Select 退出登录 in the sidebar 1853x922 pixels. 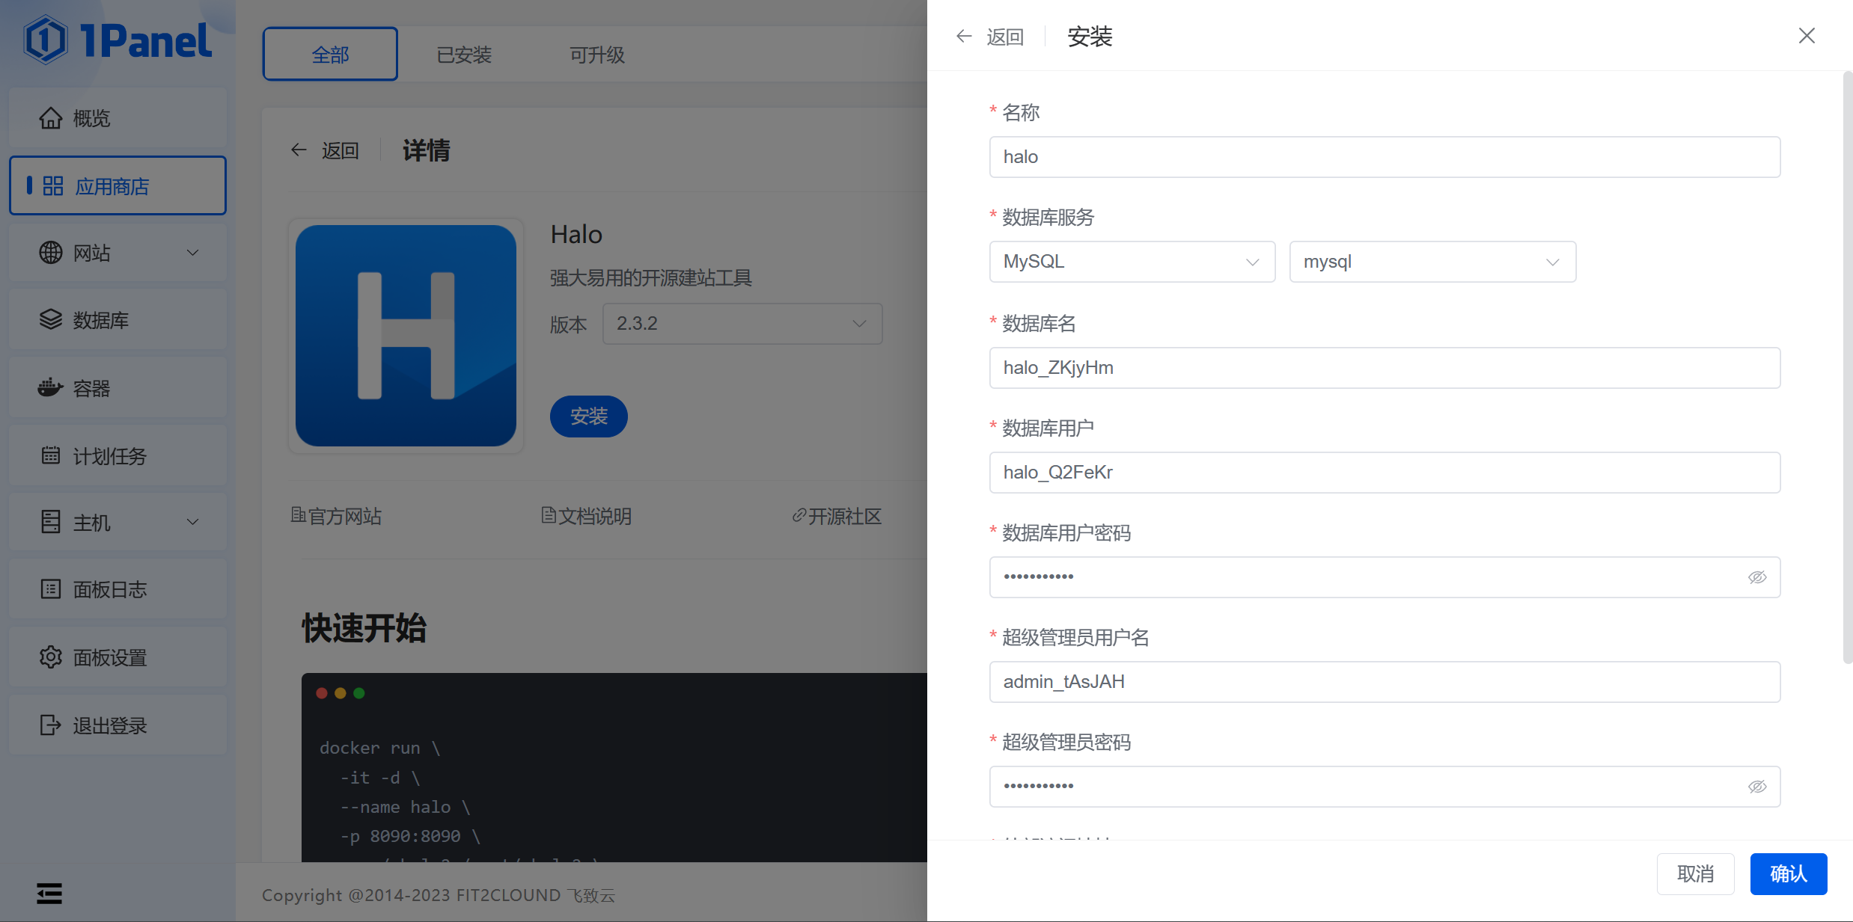point(117,725)
